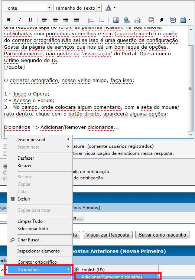Insert a numbered list

click(x=91, y=20)
